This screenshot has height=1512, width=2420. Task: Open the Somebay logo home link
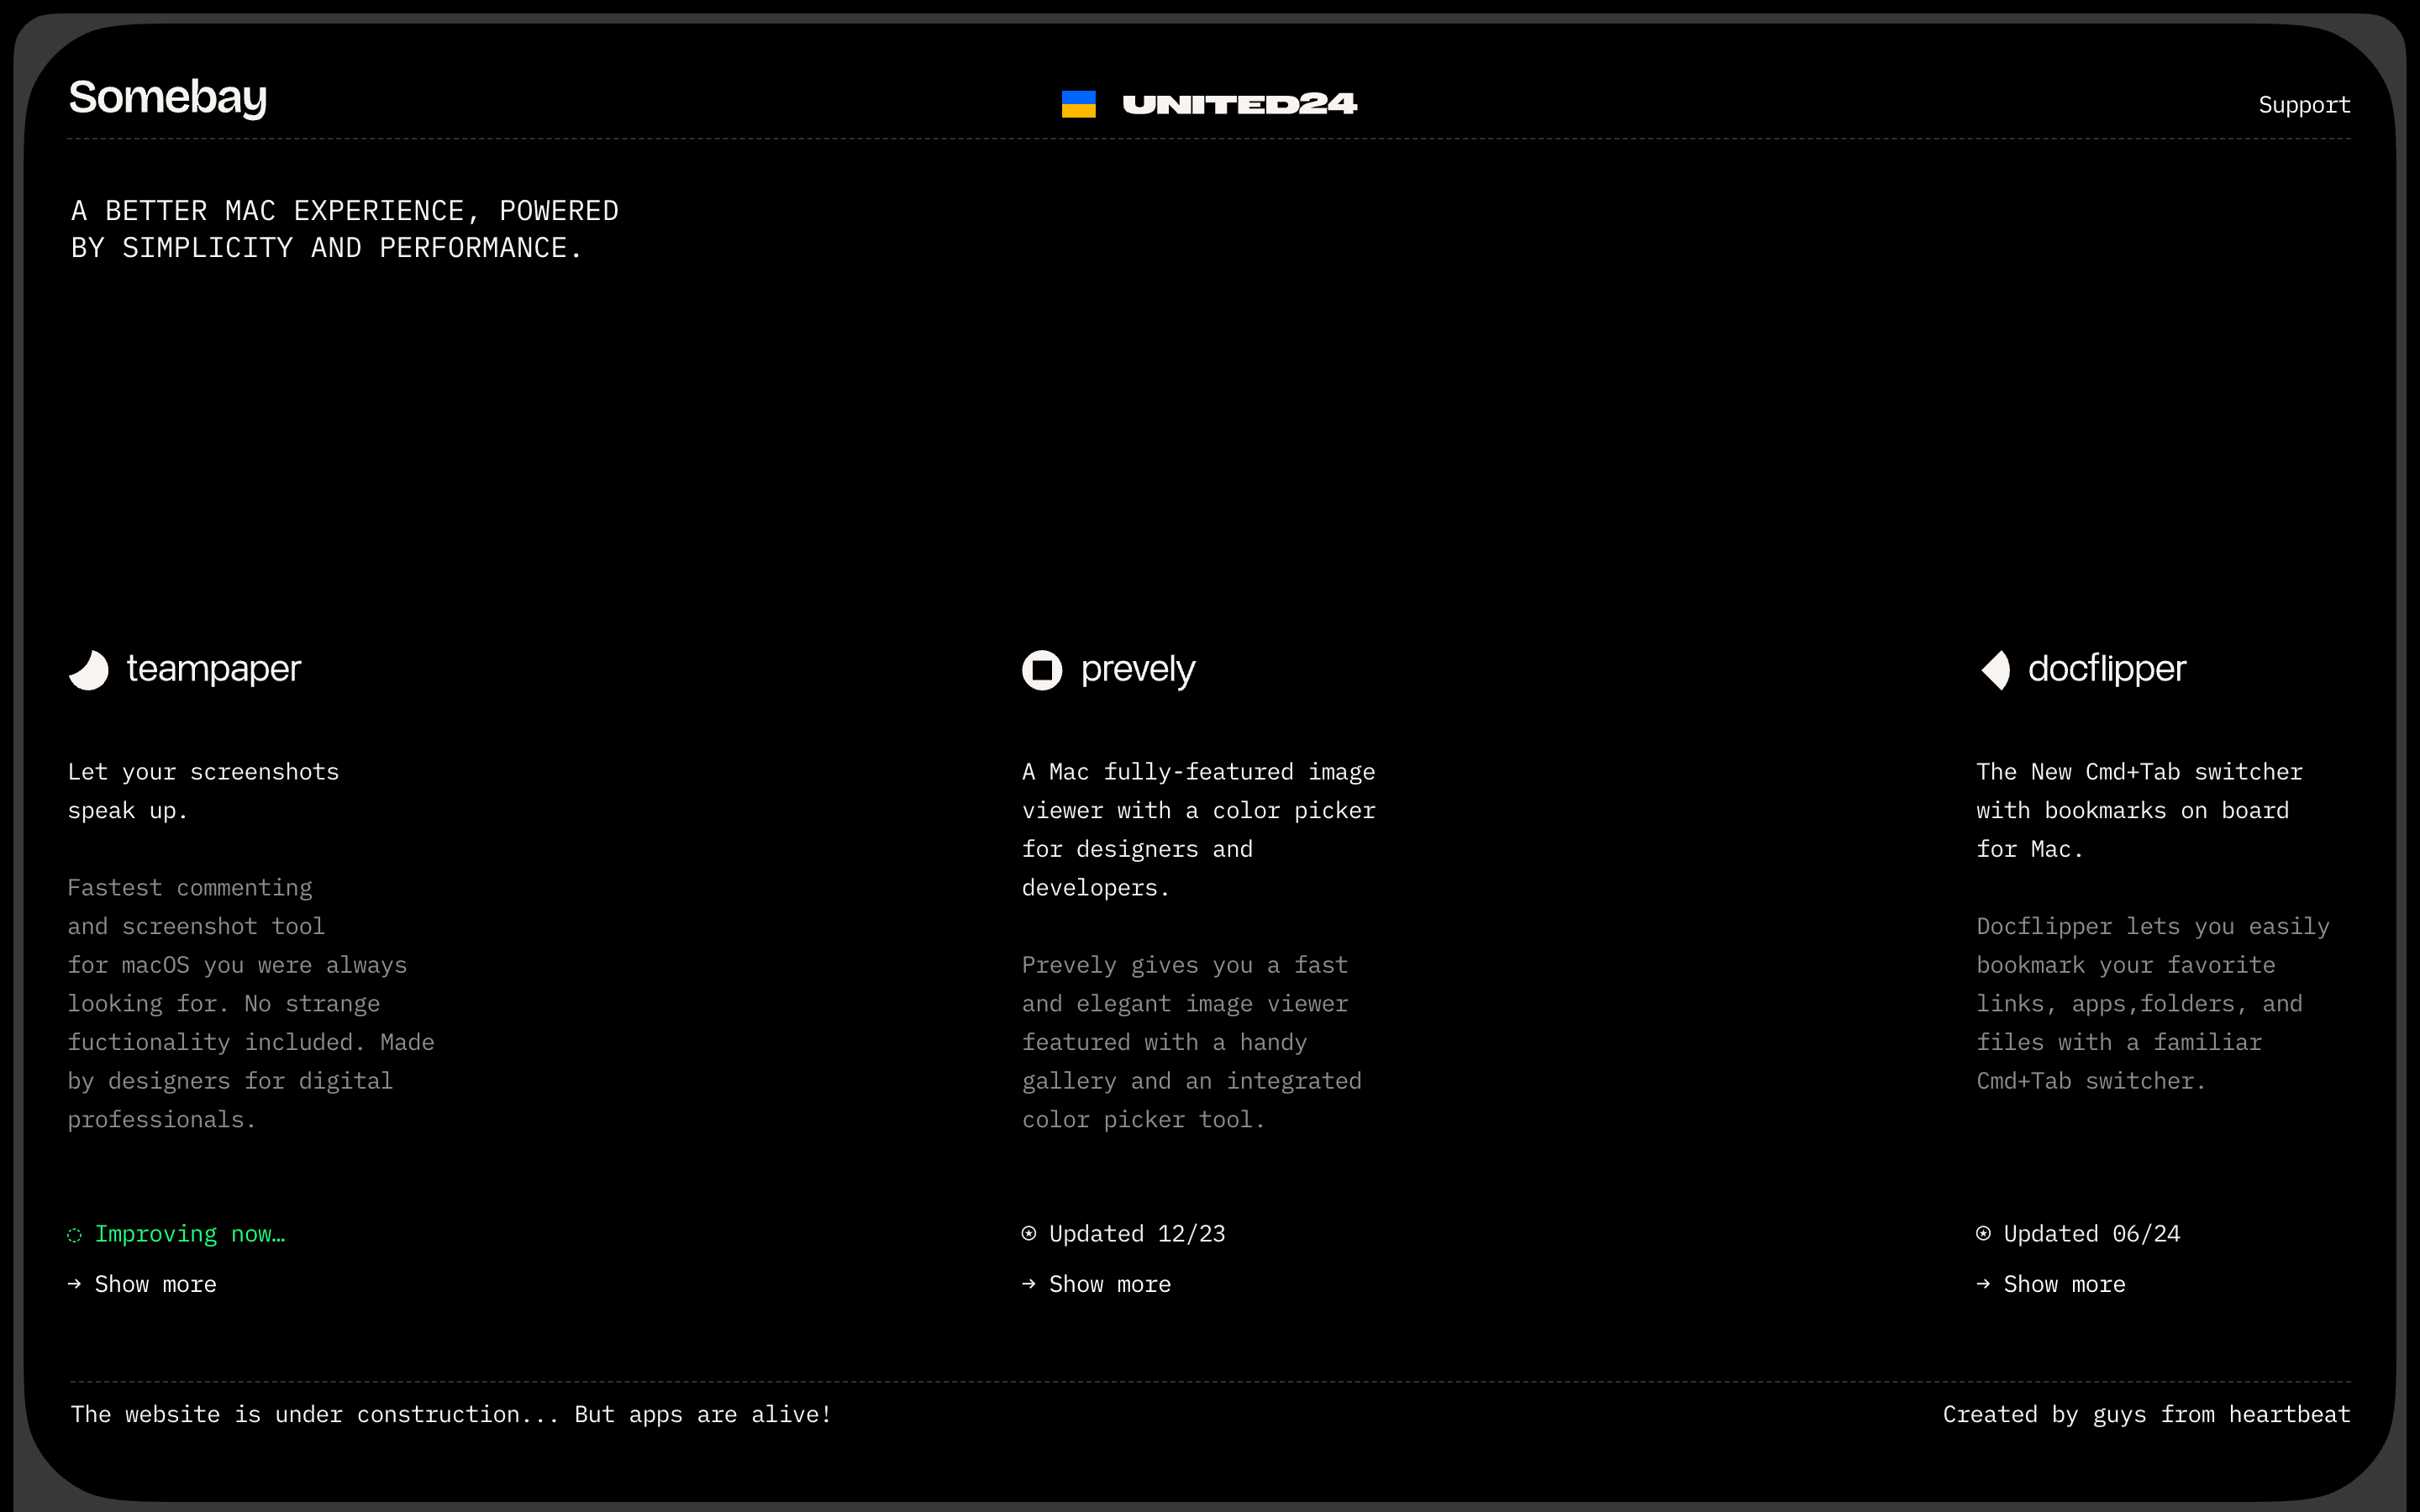click(x=168, y=98)
